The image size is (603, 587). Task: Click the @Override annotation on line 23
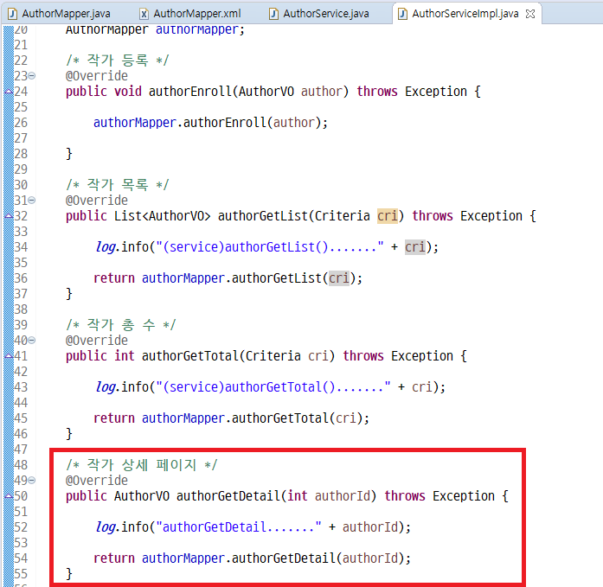click(x=97, y=76)
